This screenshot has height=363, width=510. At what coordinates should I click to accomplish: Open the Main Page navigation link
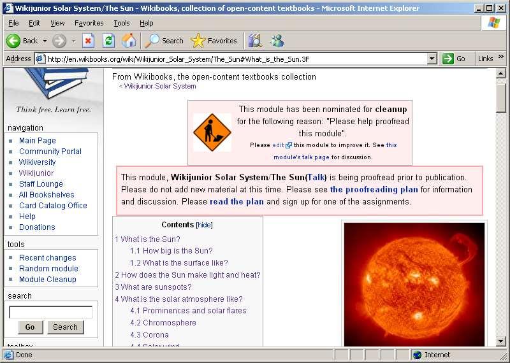[38, 141]
